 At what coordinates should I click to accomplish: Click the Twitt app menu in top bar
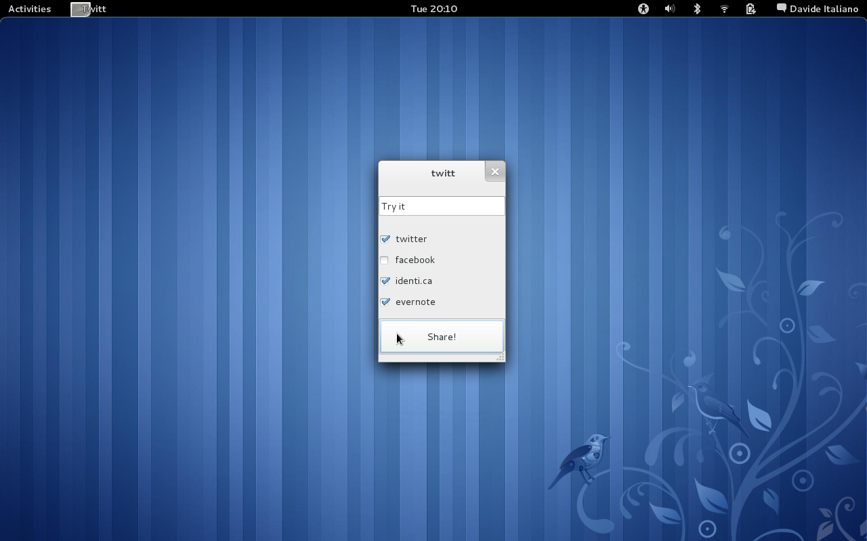click(89, 9)
